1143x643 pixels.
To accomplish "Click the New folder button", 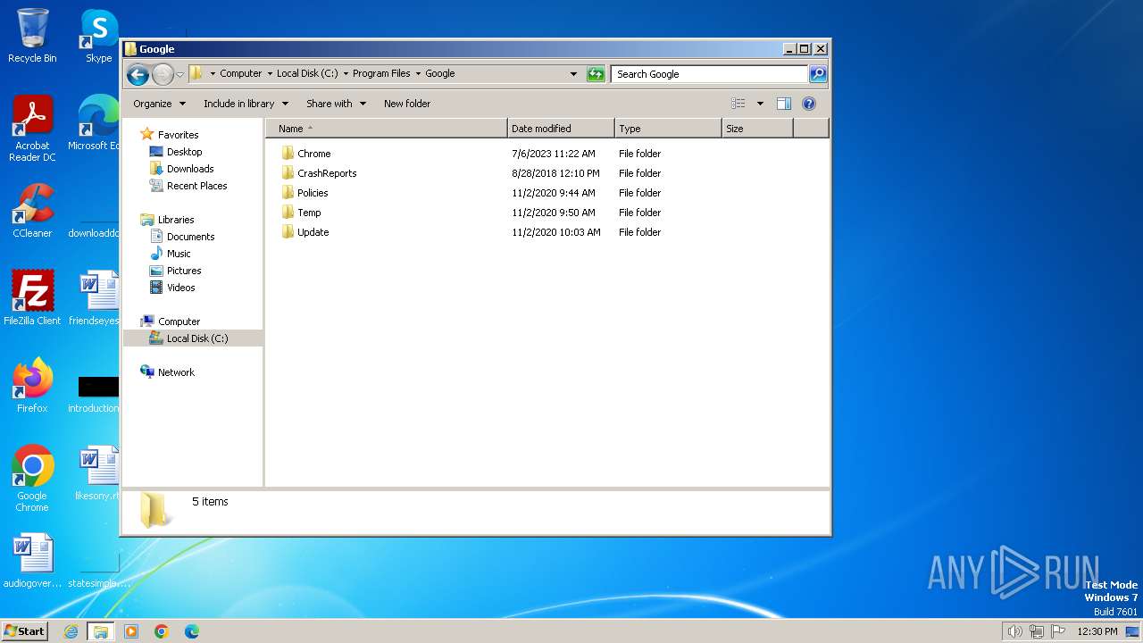I will click(407, 104).
